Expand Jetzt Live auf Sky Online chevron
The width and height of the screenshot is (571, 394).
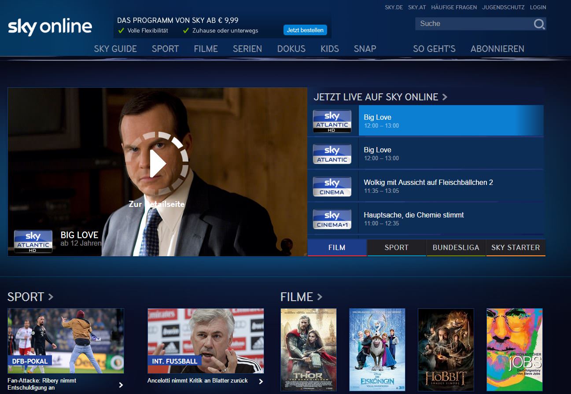pyautogui.click(x=445, y=97)
